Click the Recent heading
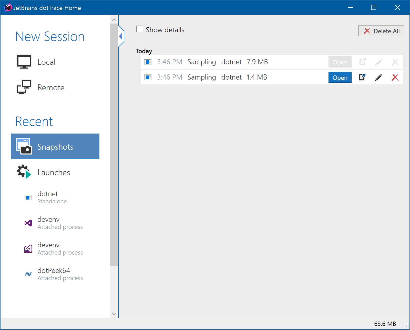This screenshot has height=330, width=410. 34,121
